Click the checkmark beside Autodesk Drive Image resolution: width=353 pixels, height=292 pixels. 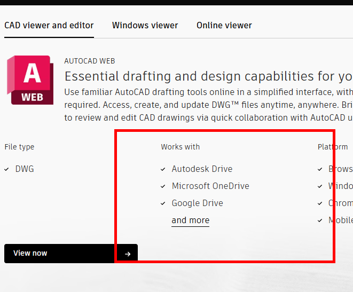click(x=163, y=169)
